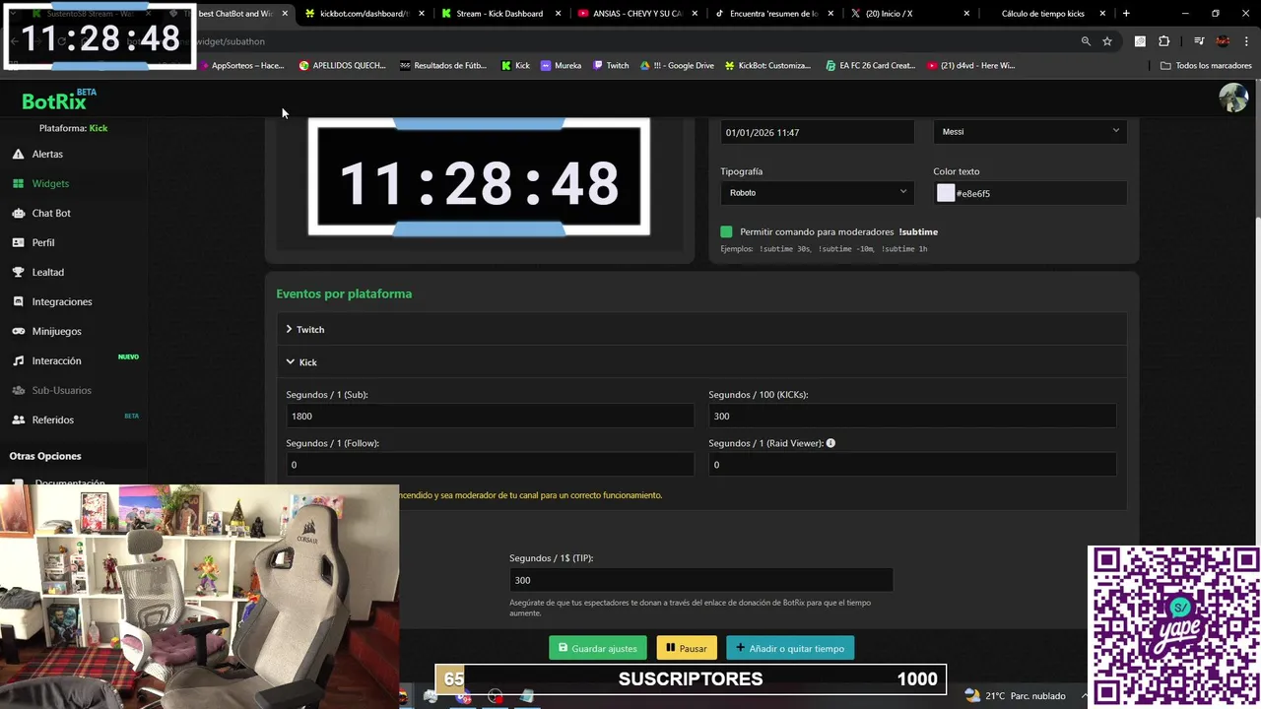Image resolution: width=1261 pixels, height=709 pixels.
Task: Open Chat Bot robot icon in sidebar
Action: (x=19, y=213)
